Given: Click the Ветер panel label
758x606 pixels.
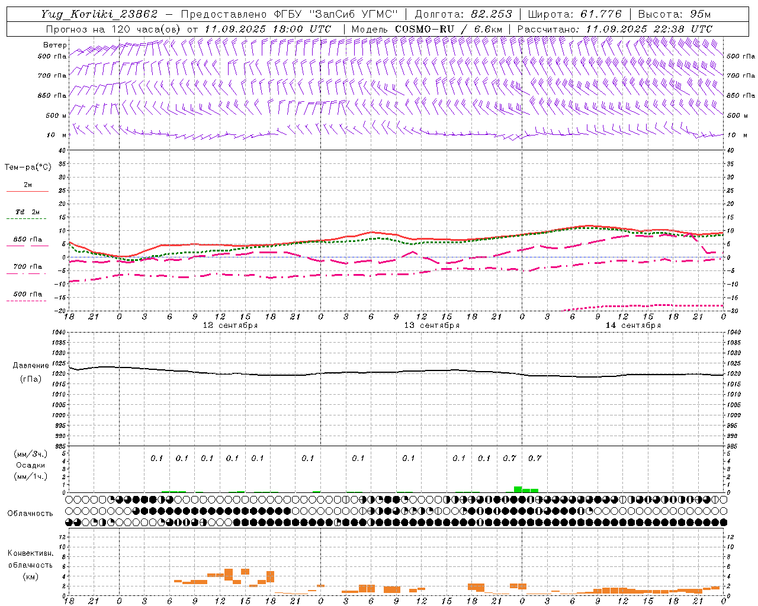Looking at the screenshot, I should click(54, 45).
